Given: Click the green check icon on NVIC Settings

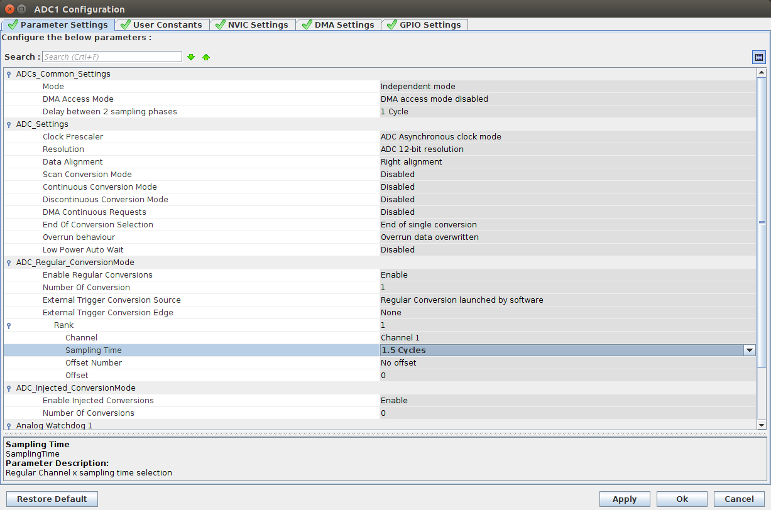Looking at the screenshot, I should 219,24.
